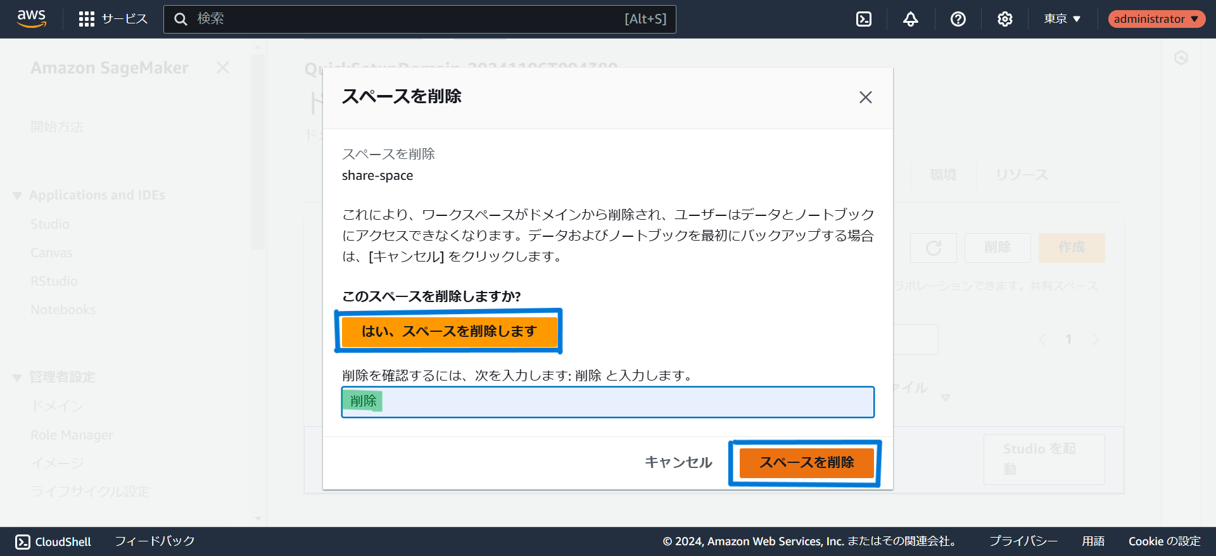Open フィードバック link in footer

(155, 541)
